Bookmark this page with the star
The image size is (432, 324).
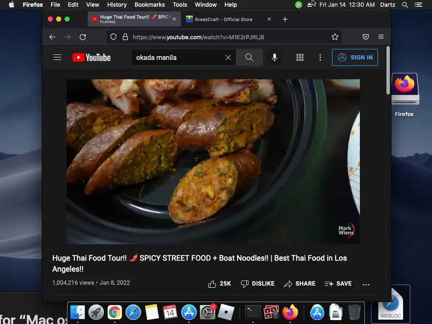point(335,37)
